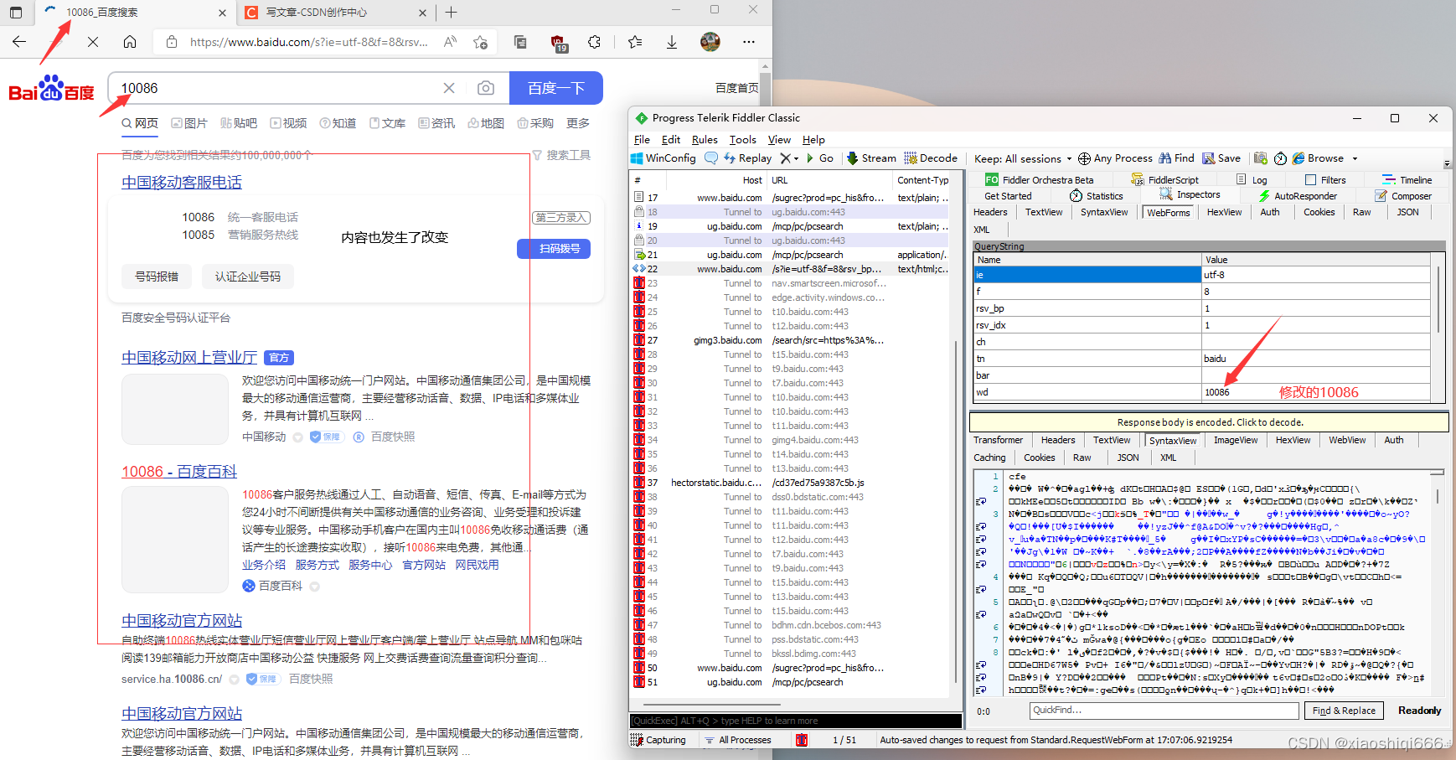Screen dimensions: 1456x760
Task: Click Any Process target in Fiddler toolbar
Action: (x=1115, y=158)
